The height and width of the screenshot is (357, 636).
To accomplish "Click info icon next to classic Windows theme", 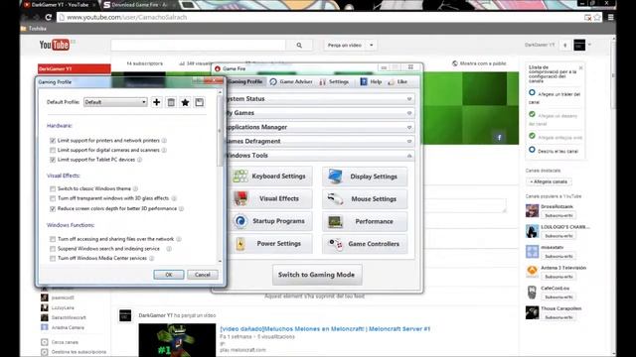I will tap(135, 188).
